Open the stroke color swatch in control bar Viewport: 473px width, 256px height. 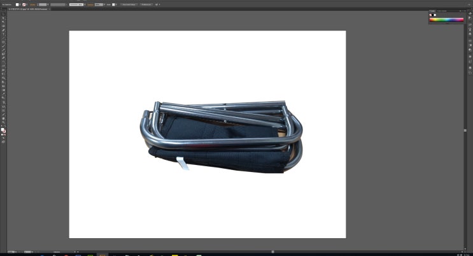[x=24, y=4]
